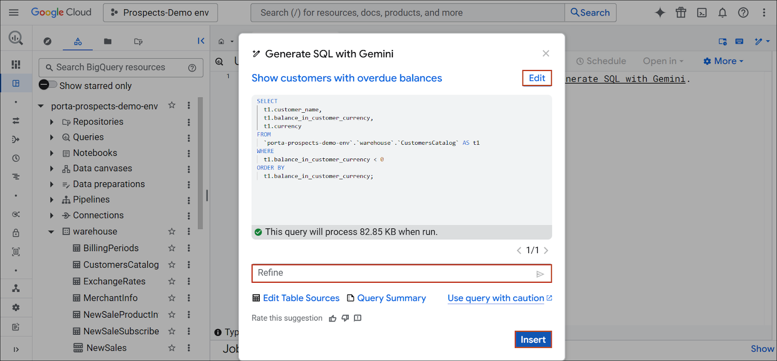Open Use query with caution link
The image size is (777, 361).
(500, 298)
